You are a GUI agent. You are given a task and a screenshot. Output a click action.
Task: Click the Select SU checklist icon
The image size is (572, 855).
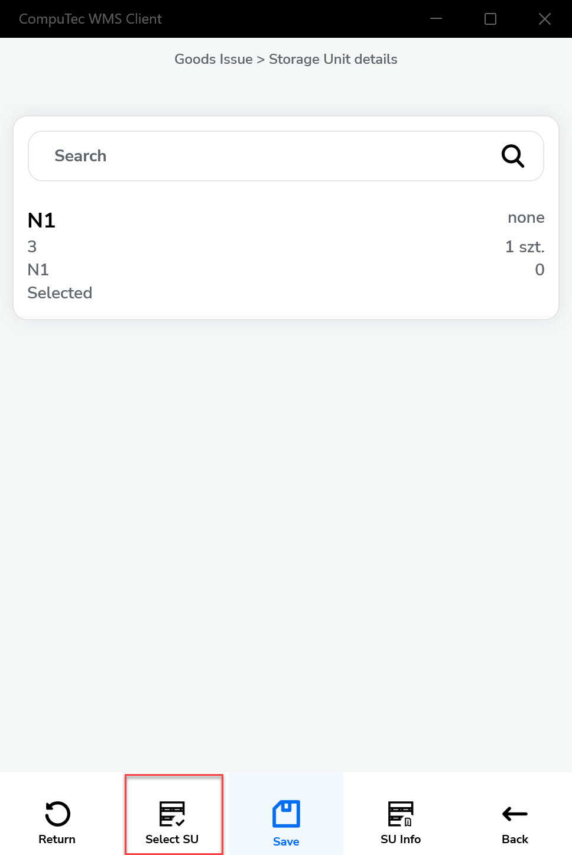click(172, 814)
